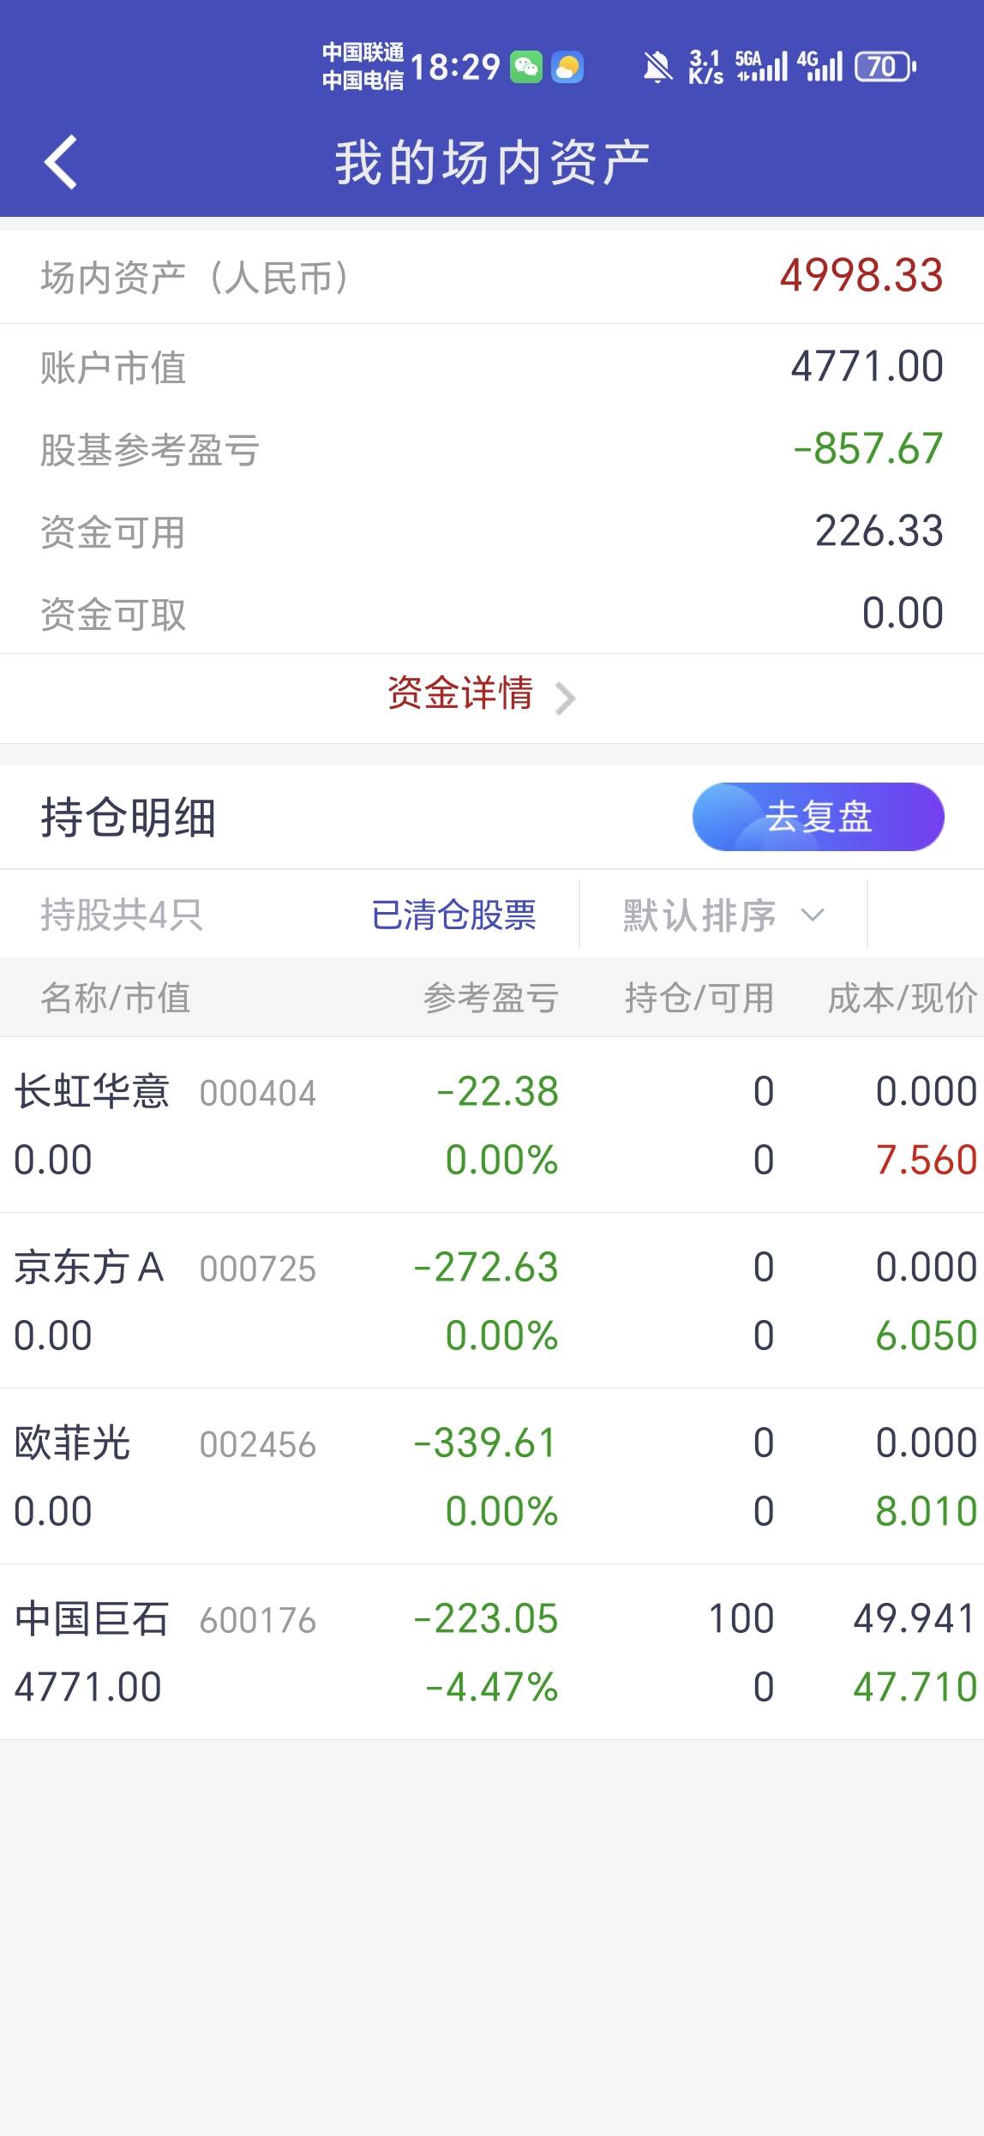Tap stock code 002456

[258, 1444]
